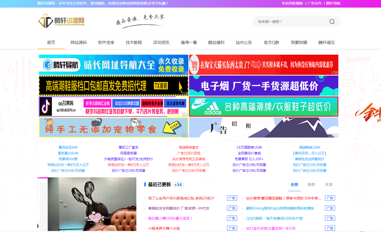381x232 pixels.
Task: Go to 软件宝库 menu item
Action: pyautogui.click(x=106, y=43)
